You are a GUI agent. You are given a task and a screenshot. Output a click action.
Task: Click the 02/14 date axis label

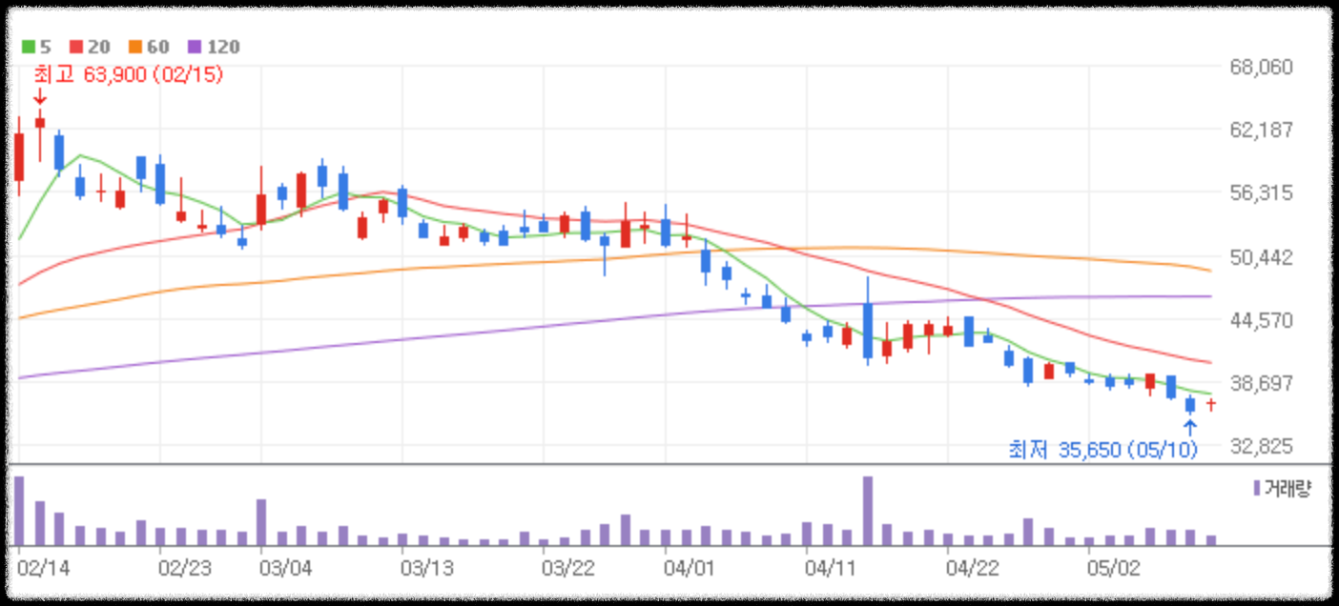(x=44, y=569)
